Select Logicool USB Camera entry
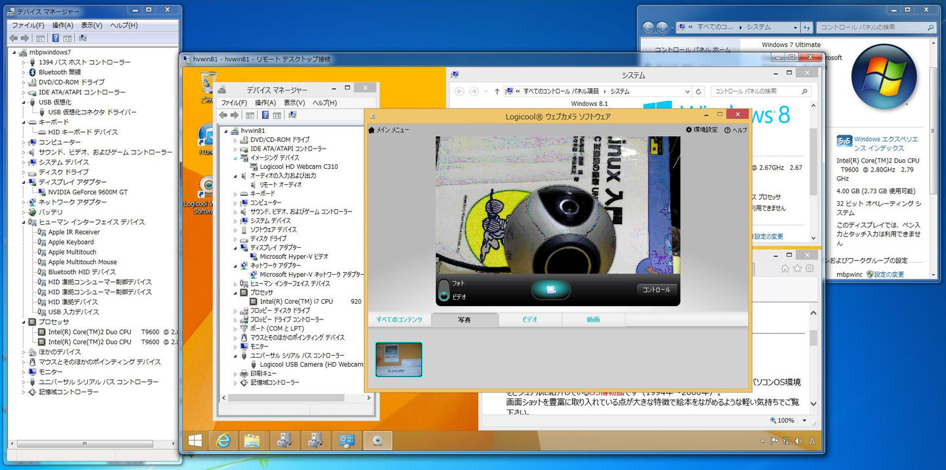This screenshot has height=470, width=946. point(311,364)
